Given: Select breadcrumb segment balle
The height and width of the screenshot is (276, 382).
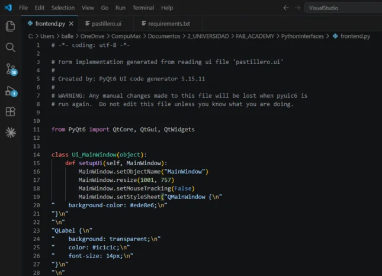Looking at the screenshot, I should click(68, 36).
